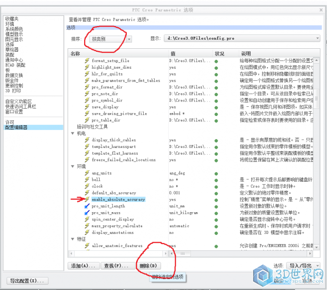This screenshot has width=327, height=290.
Task: Open 草绘器 settings page
Action: pyautogui.click(x=12, y=50)
